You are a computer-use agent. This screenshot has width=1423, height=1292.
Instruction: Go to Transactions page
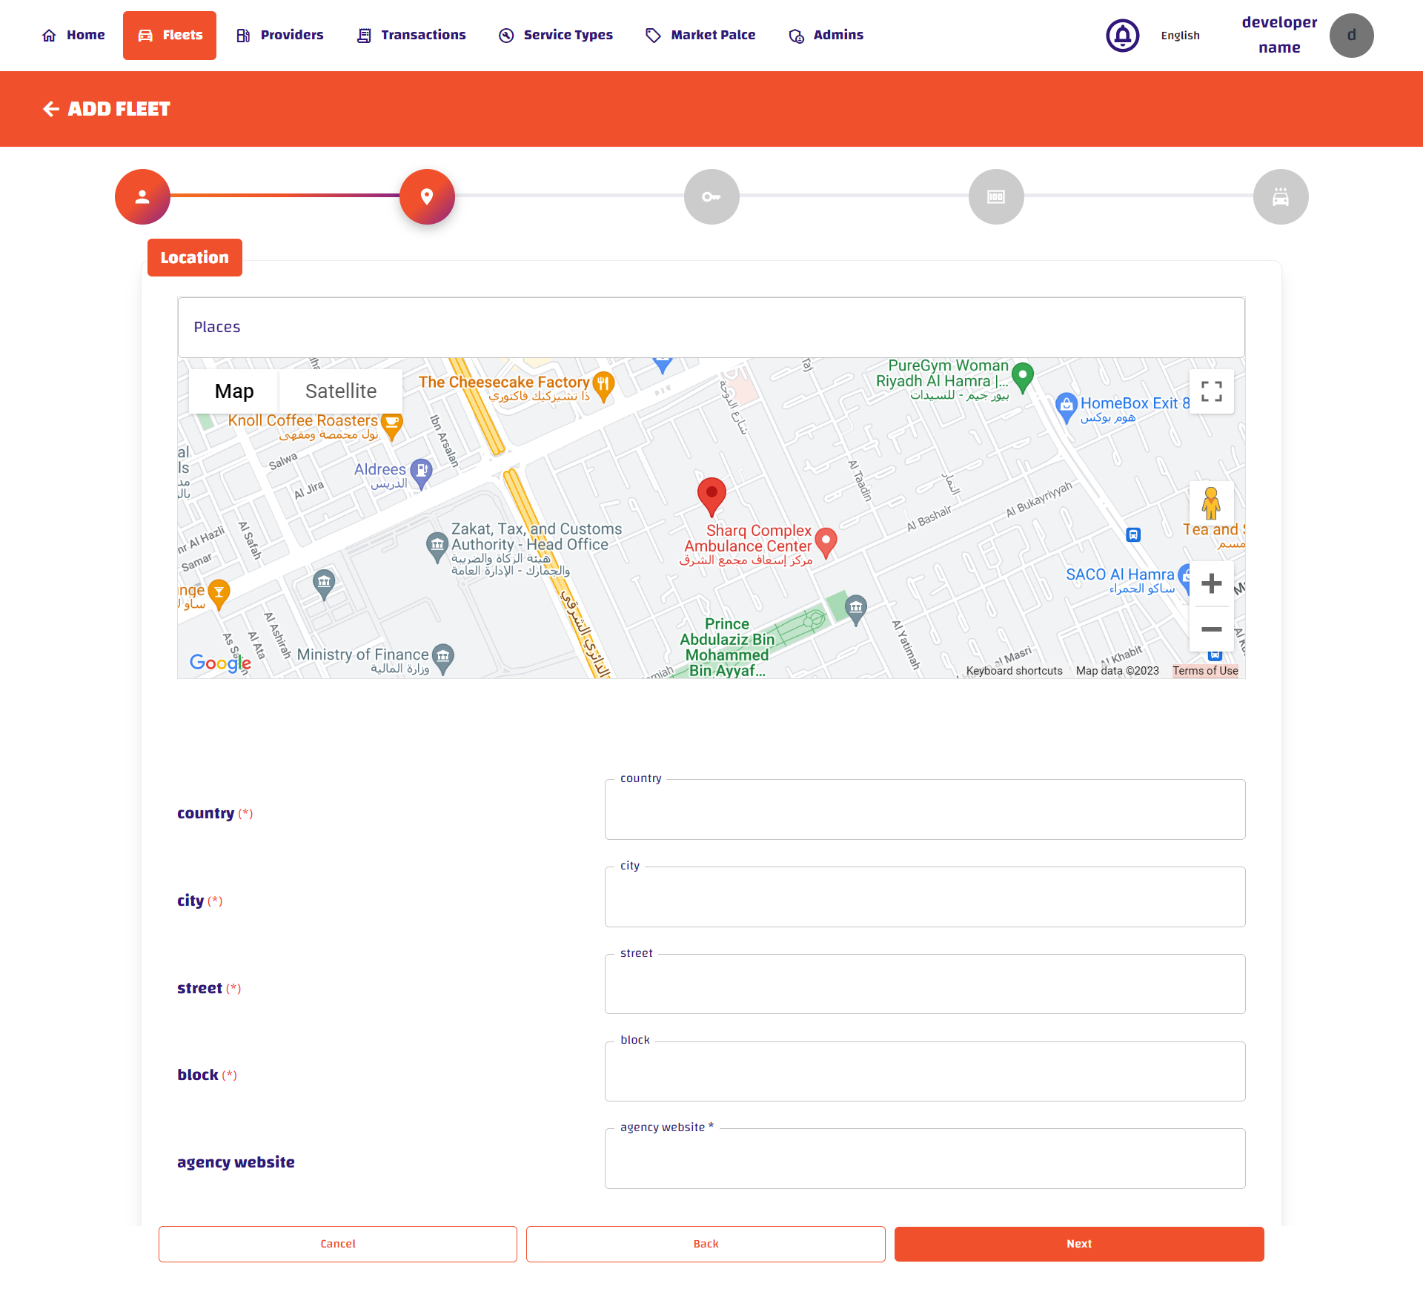tap(411, 35)
